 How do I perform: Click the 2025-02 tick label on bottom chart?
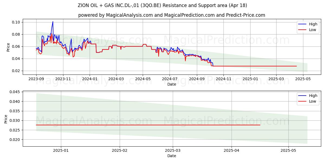coord(119,150)
